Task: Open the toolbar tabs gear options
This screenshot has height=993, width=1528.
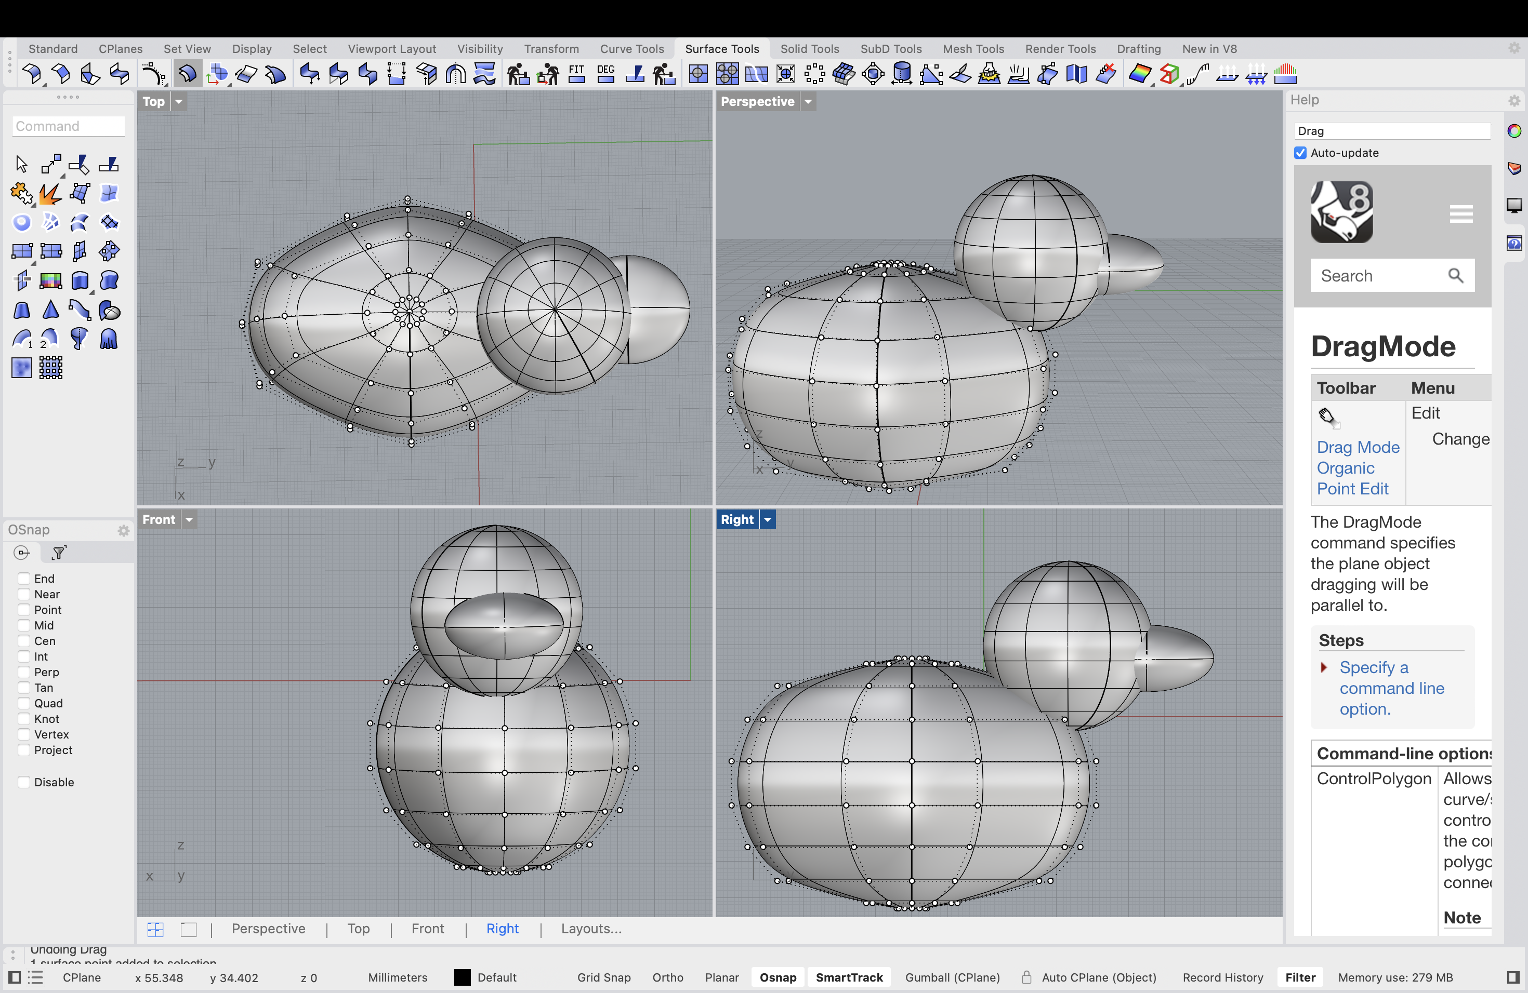Action: [x=1514, y=48]
